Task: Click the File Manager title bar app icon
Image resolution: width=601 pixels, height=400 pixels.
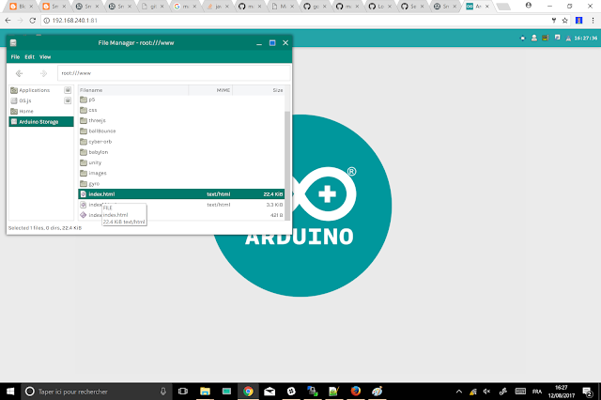Action: coord(13,43)
